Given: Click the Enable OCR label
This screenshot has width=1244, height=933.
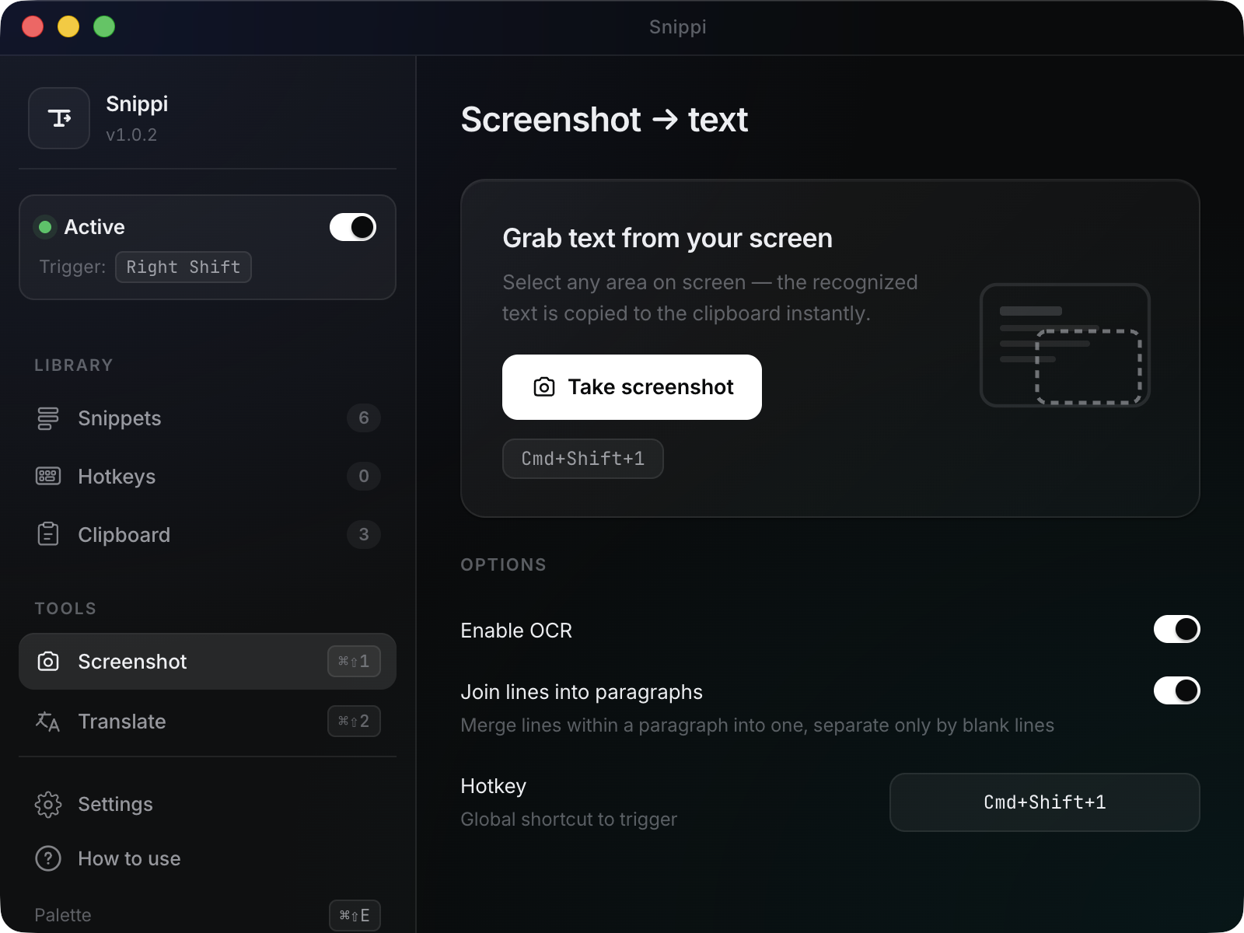Looking at the screenshot, I should (516, 631).
